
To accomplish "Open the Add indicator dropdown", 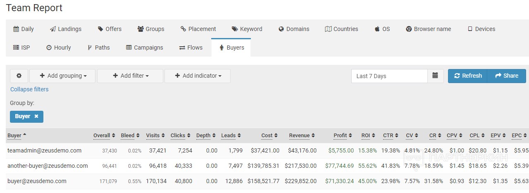I will (198, 76).
